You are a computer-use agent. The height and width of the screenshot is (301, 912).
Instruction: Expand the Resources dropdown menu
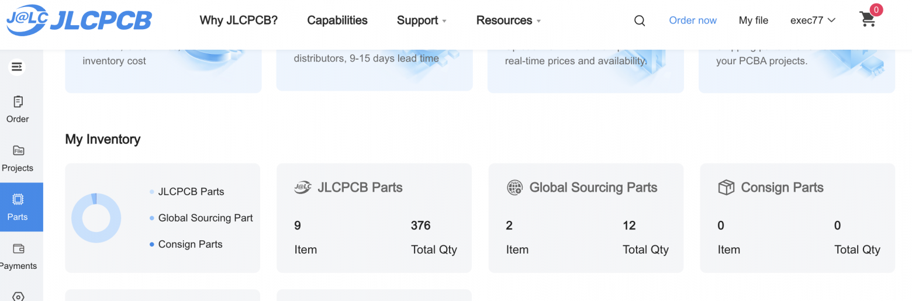(x=509, y=20)
